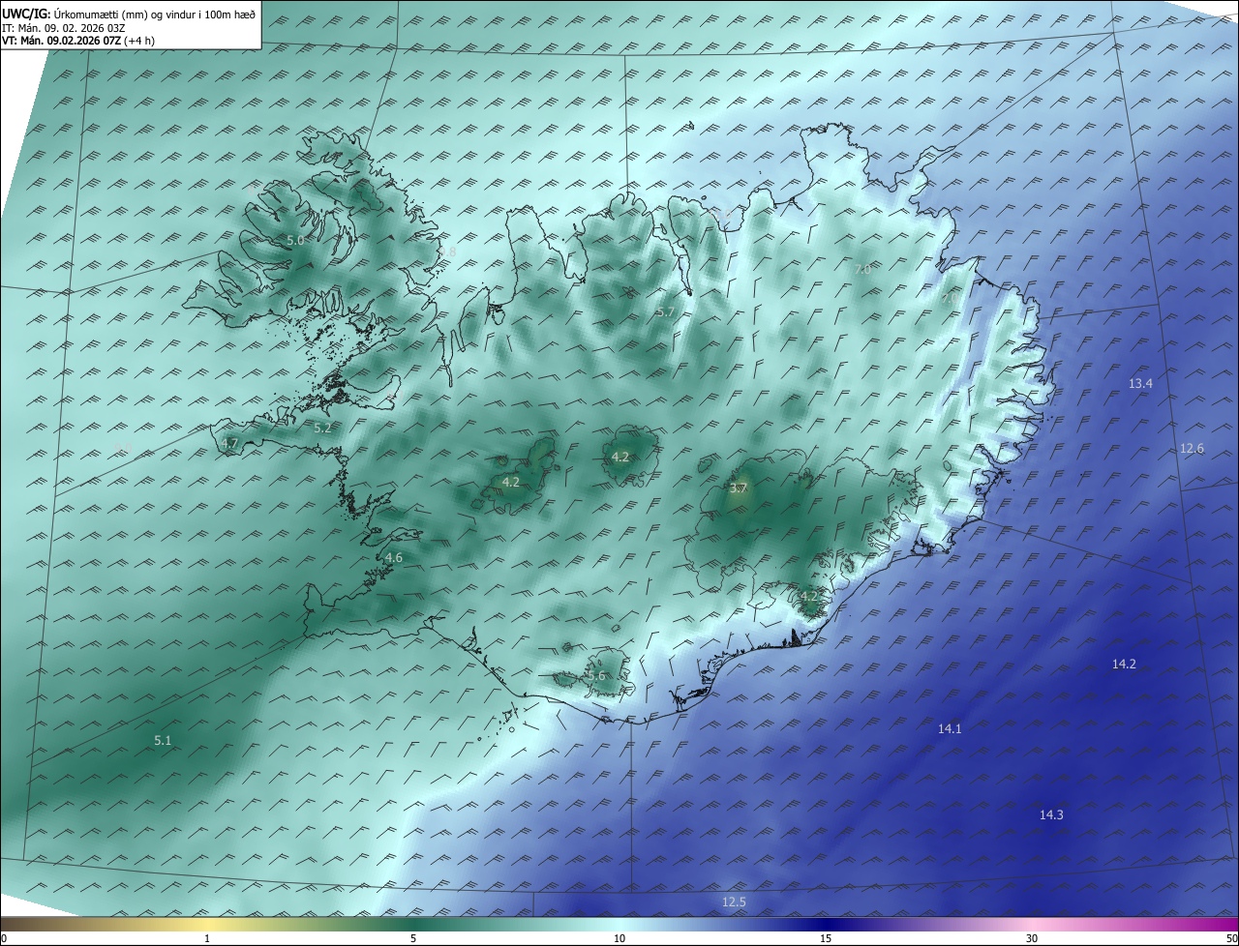
Task: Select the 5.0 value over the Westfjords
Action: (x=295, y=240)
